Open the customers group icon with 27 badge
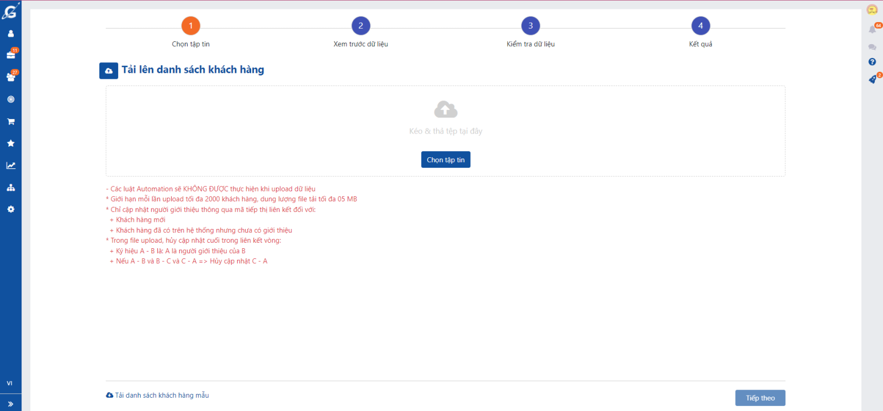The image size is (883, 411). coord(10,77)
